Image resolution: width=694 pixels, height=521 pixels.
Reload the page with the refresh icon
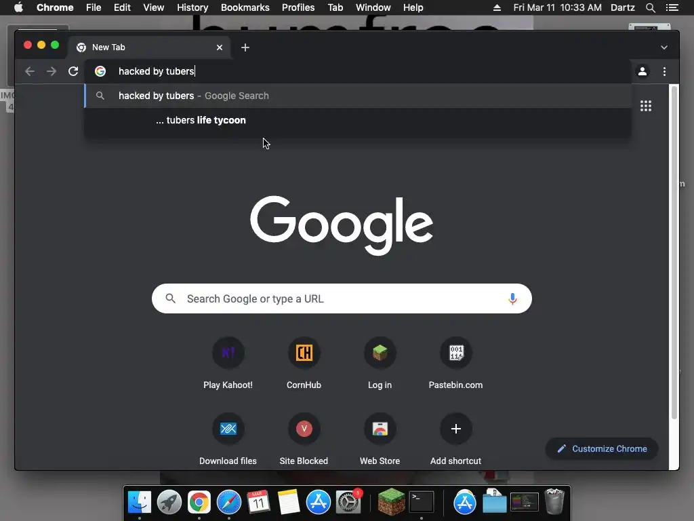(x=73, y=71)
